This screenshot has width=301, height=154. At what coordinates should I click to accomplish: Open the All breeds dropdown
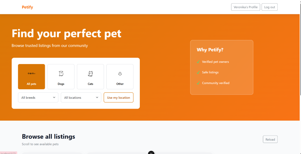[x=38, y=98]
